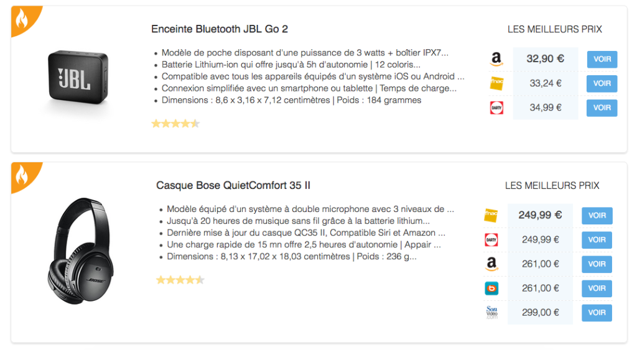Viewport: 637px width, 350px height.
Task: Click the Bose headphones product image
Action: click(x=80, y=251)
